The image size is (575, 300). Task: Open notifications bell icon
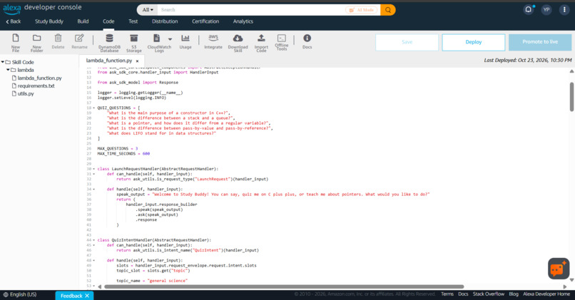click(x=528, y=9)
